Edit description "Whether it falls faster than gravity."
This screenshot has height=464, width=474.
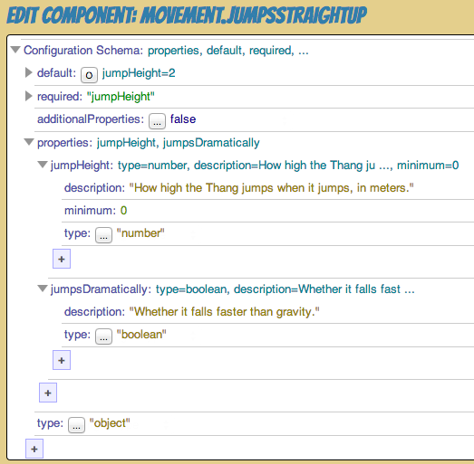pos(224,312)
